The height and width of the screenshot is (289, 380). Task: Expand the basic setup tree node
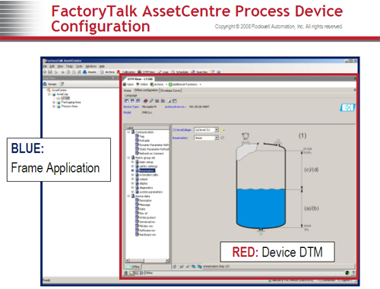pos(132,162)
